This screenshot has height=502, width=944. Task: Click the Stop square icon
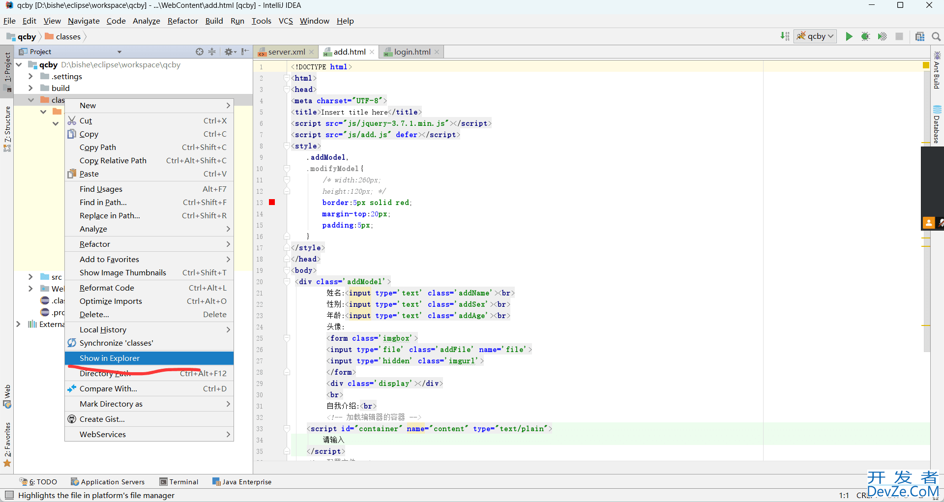(899, 36)
